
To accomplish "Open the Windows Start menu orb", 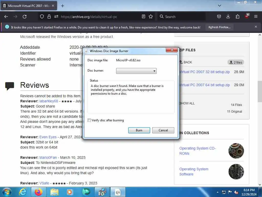I will [7, 192].
